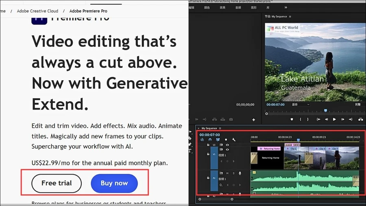The image size is (366, 206).
Task: Mute the A1 audio track
Action: tap(227, 173)
